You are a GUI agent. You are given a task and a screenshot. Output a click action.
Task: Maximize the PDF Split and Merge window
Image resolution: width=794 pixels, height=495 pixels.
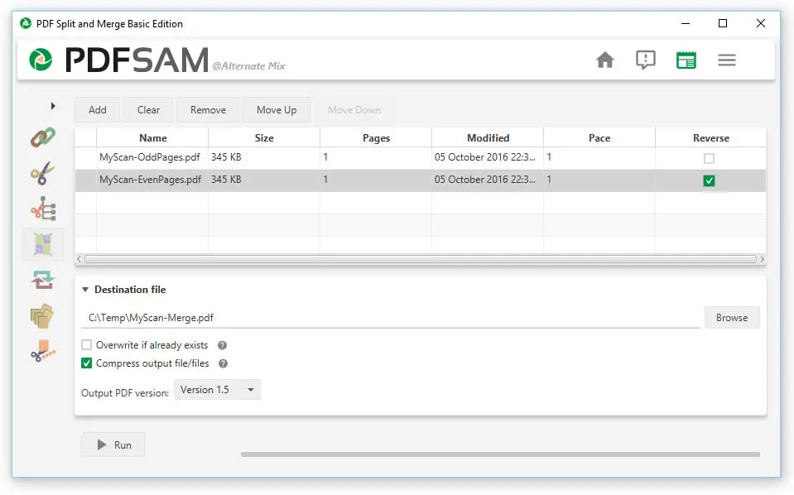723,23
